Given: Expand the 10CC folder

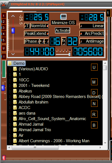Looking at the screenshot, I should 10,80.
